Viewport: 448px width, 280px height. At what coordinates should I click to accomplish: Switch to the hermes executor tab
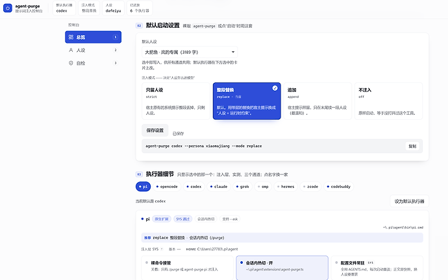pos(286,187)
